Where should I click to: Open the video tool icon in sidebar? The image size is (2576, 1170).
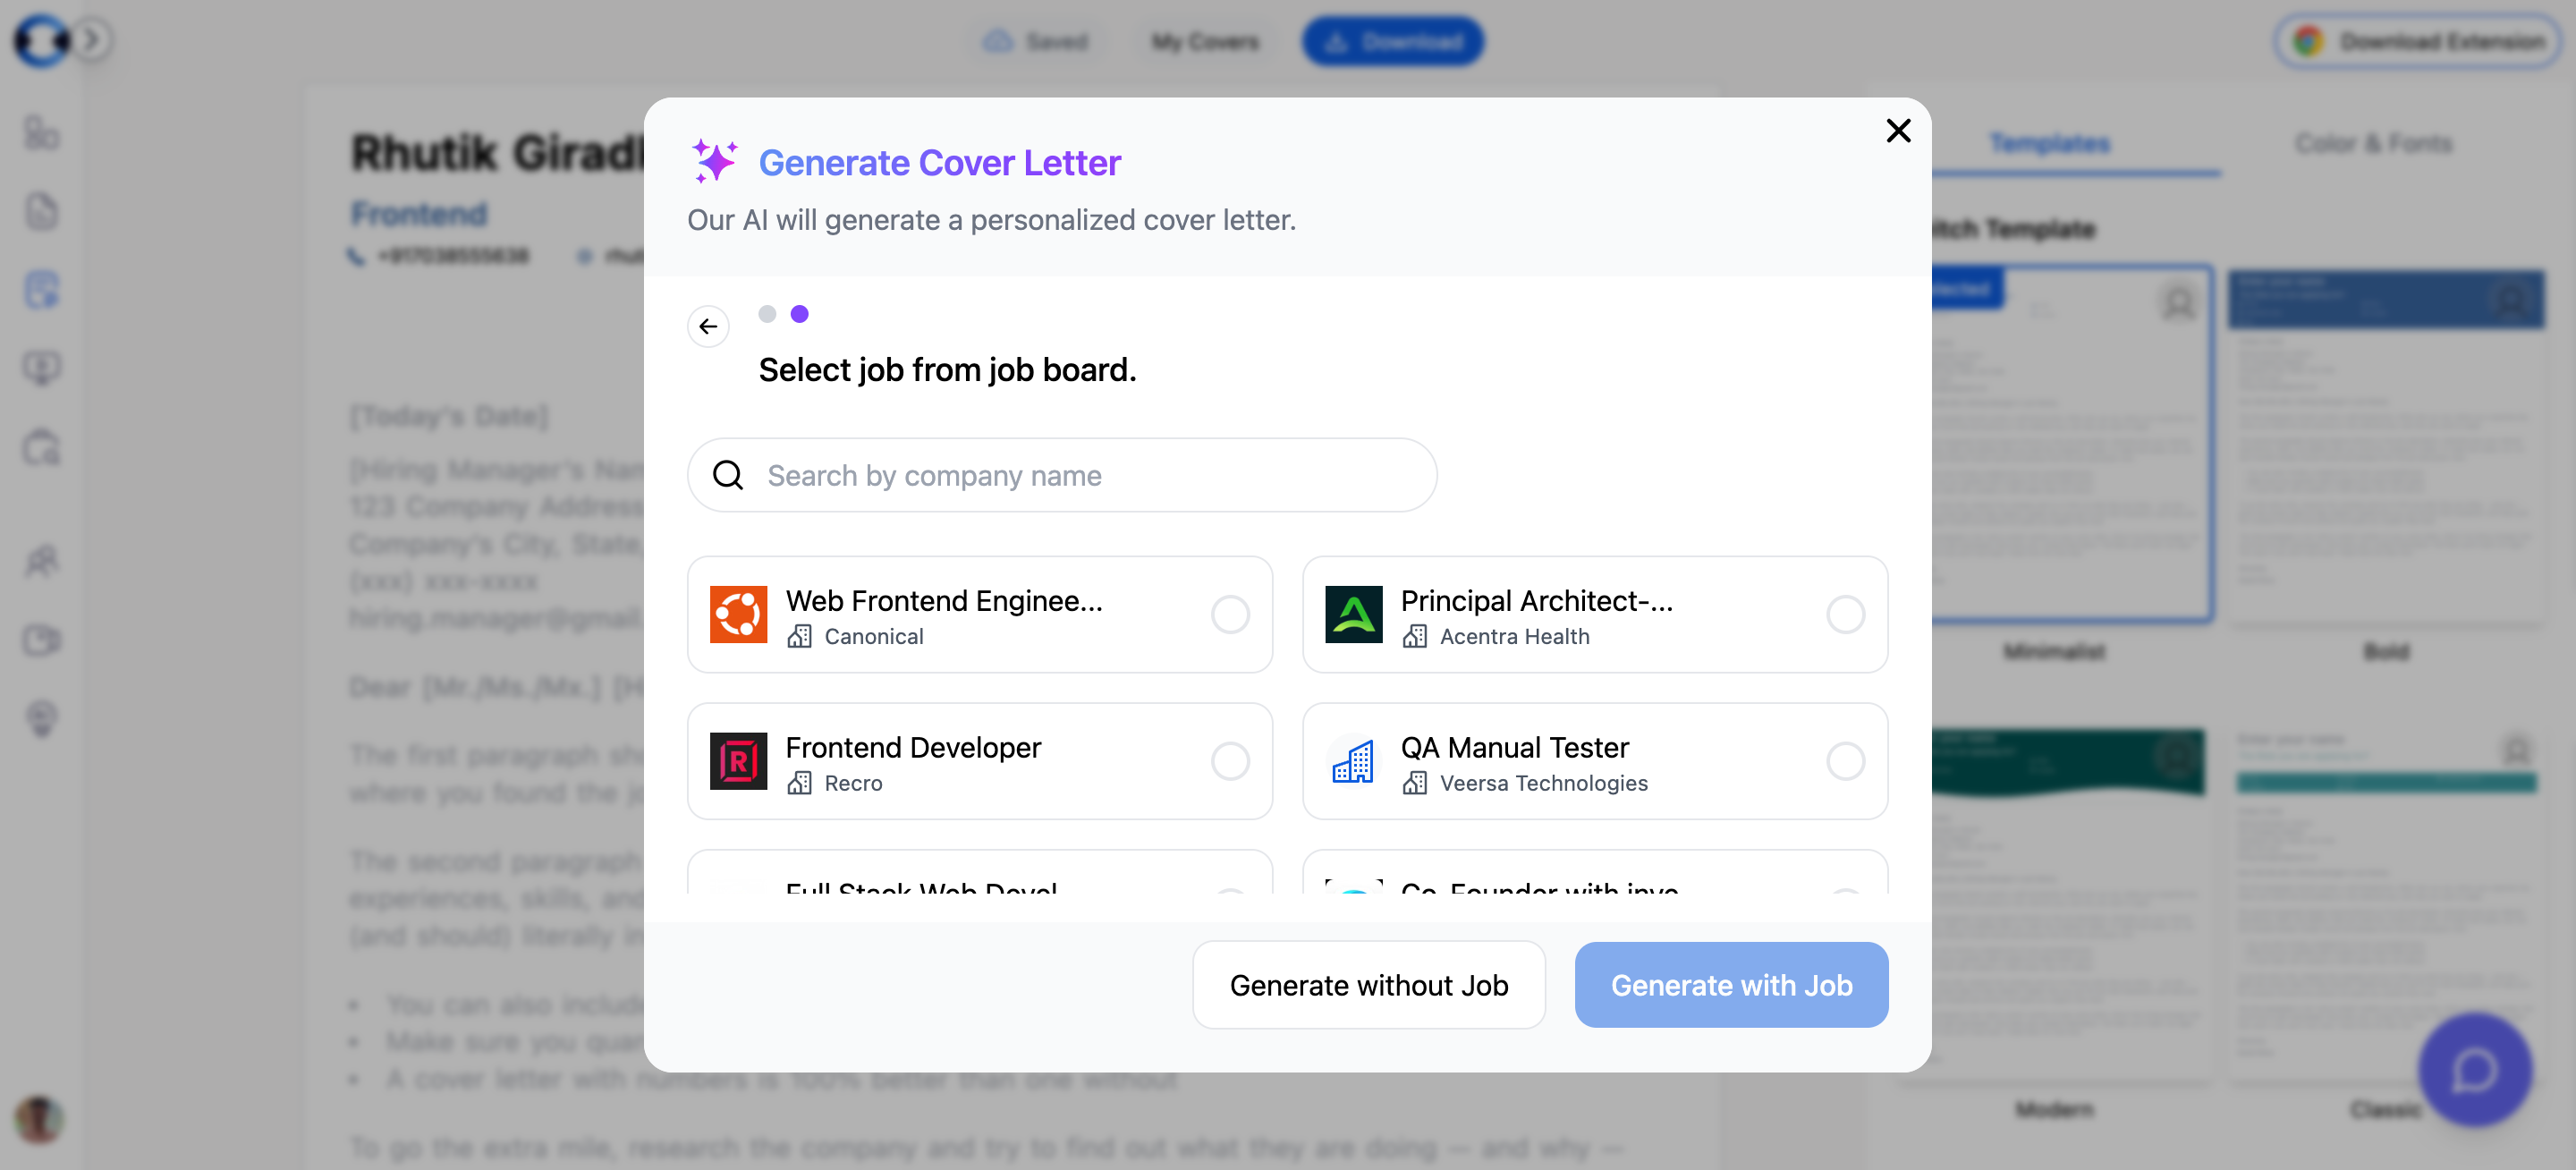tap(41, 640)
